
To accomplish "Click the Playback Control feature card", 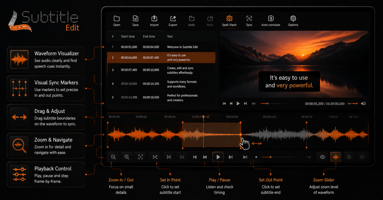I will [x=46, y=174].
